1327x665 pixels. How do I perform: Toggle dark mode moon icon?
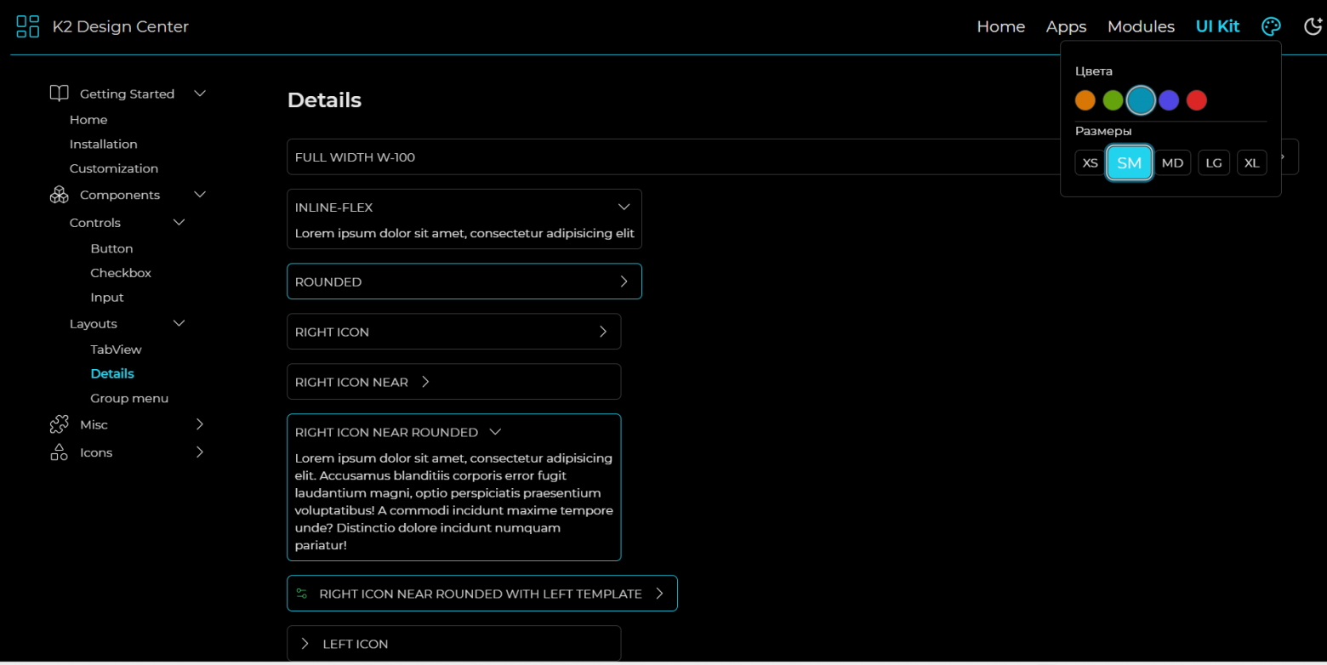[x=1313, y=26]
